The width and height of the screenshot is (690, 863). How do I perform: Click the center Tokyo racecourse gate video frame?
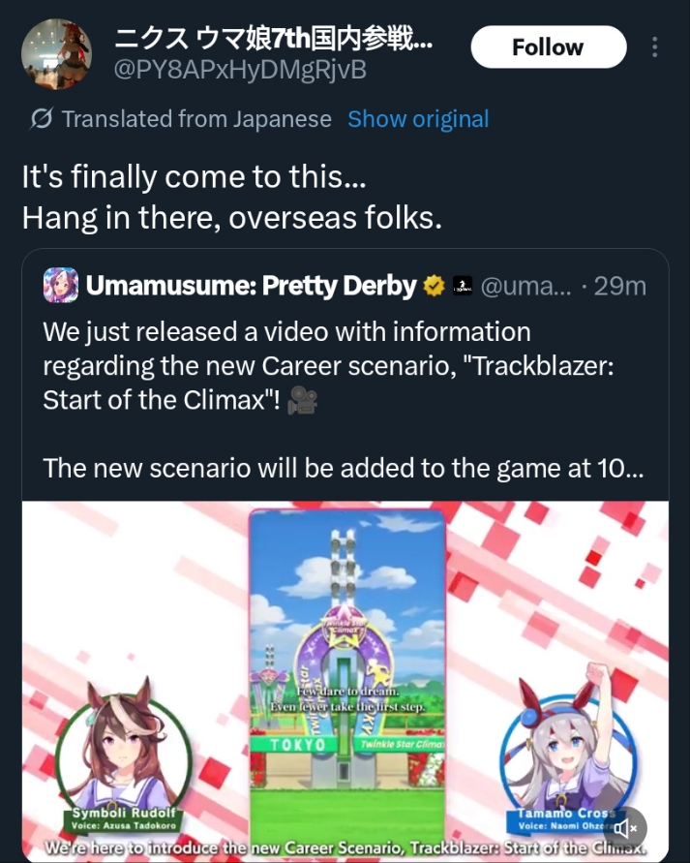[x=346, y=677]
